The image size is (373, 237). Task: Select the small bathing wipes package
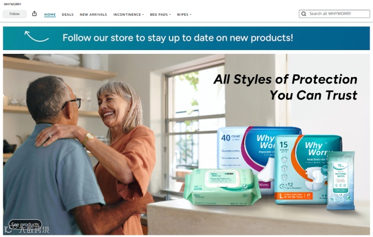pos(341,180)
